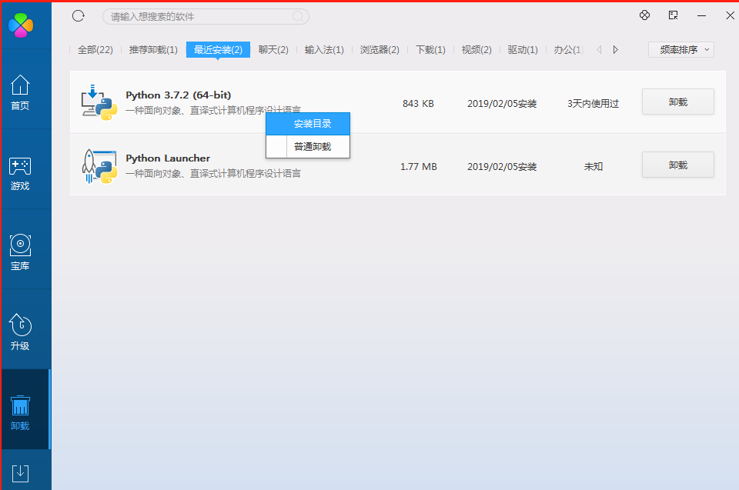Click Python Launcher's description text
This screenshot has height=490, width=739.
[213, 173]
